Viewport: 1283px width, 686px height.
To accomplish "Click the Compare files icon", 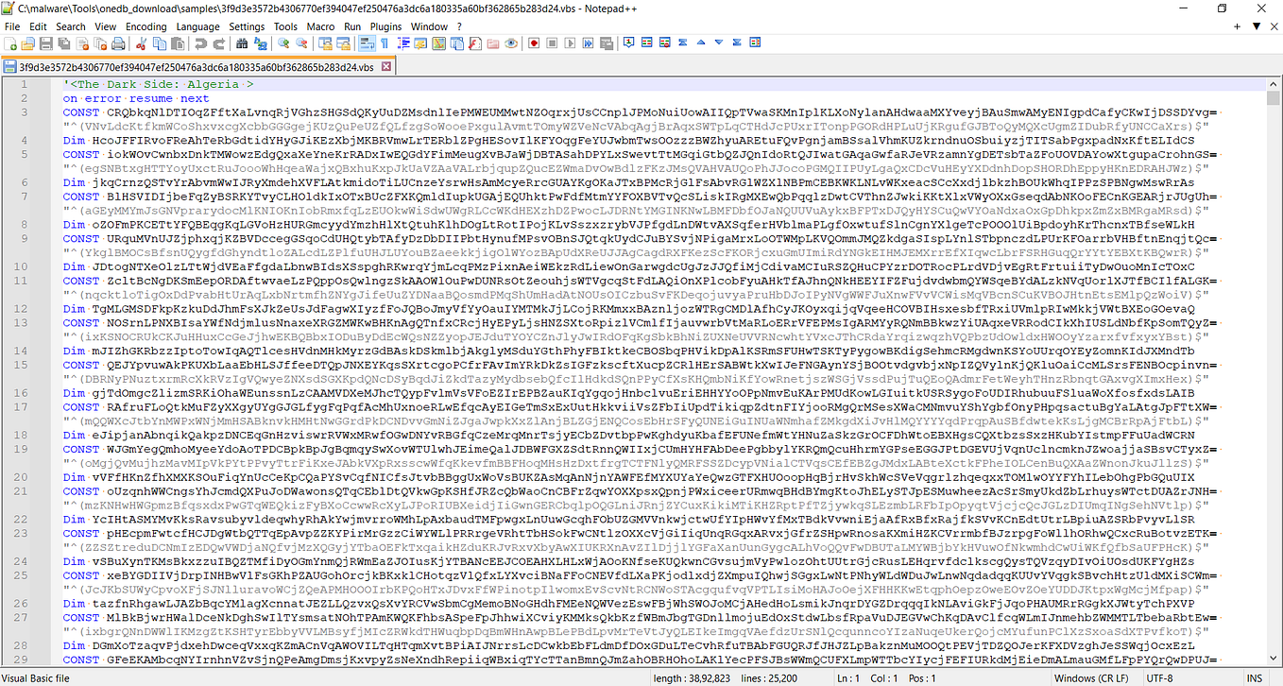I will pyautogui.click(x=647, y=43).
